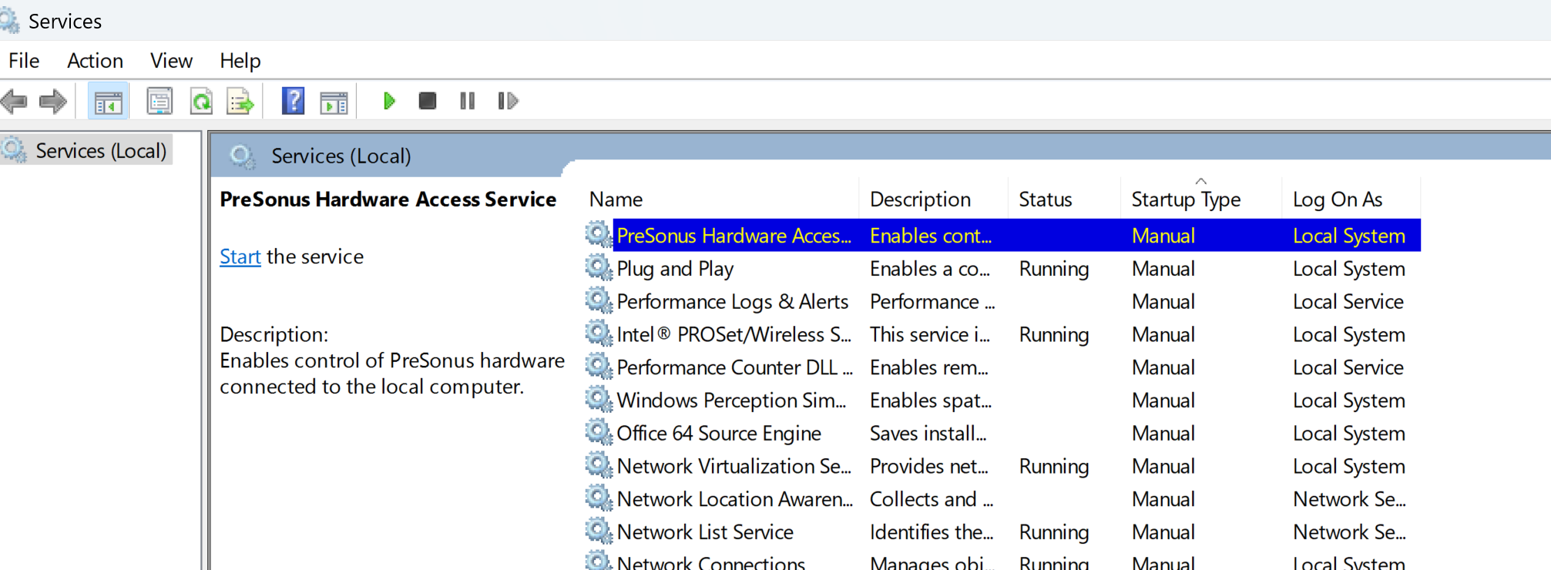Stop the service with the square icon
This screenshot has height=570, width=1551.
[428, 101]
